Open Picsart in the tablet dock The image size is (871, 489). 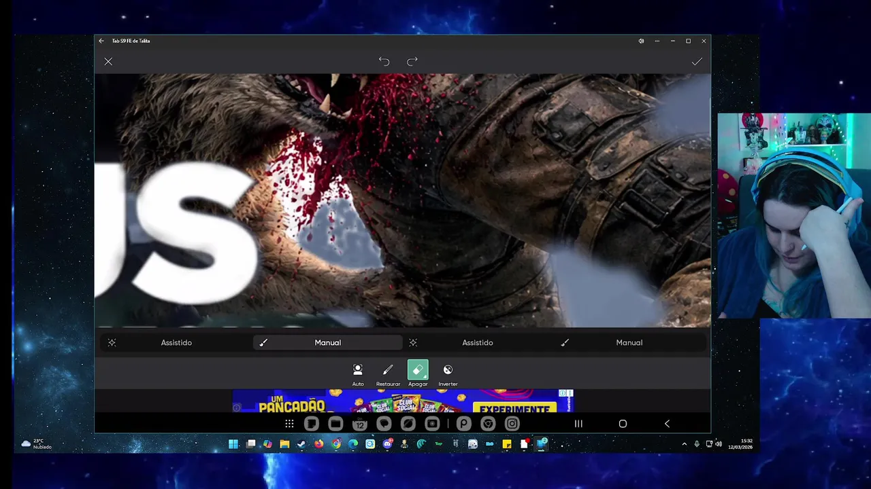[x=464, y=424]
